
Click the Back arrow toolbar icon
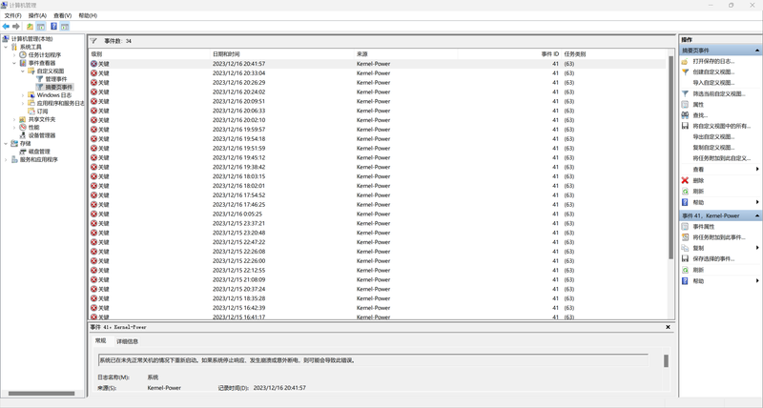pos(7,27)
